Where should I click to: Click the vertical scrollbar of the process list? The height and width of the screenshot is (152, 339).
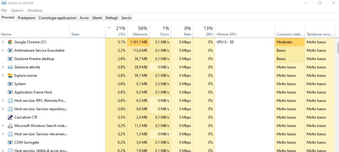(x=337, y=48)
